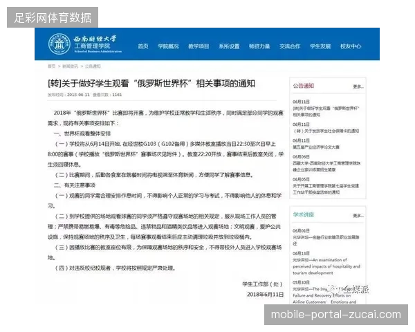
Task: Click the 公告通知 breadcrumb link
Action: [93, 66]
